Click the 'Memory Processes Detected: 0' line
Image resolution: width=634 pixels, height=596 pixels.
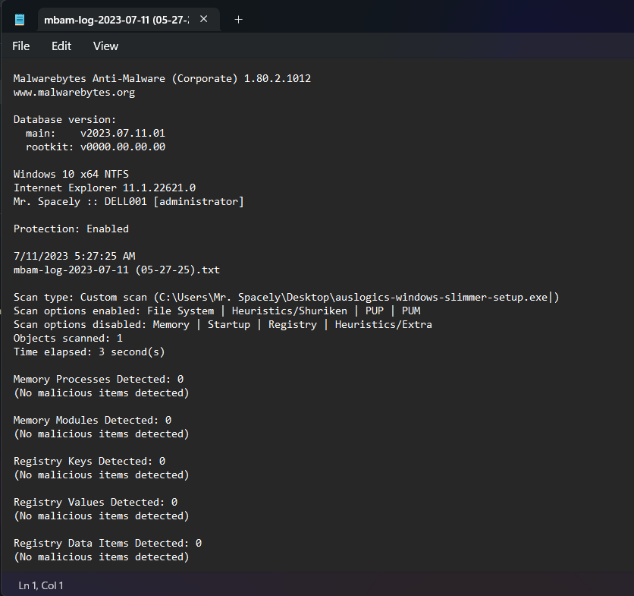pyautogui.click(x=99, y=380)
